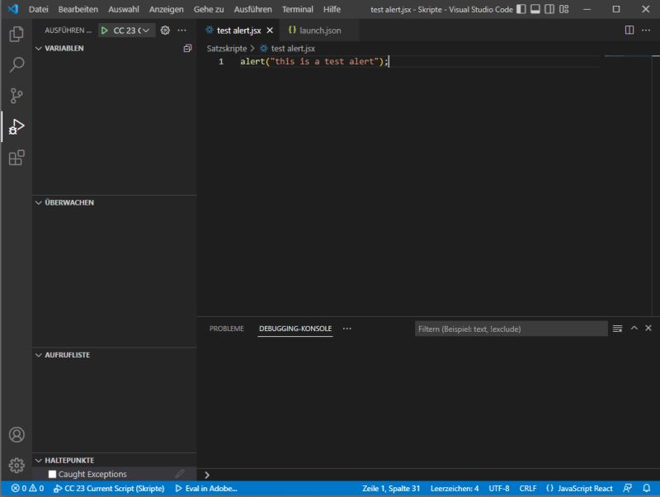Collapse the VARIABLEN section

(x=38, y=49)
